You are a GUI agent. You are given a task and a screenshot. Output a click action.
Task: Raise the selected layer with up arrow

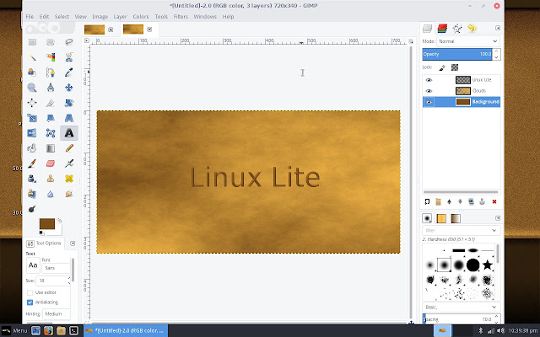[449, 202]
